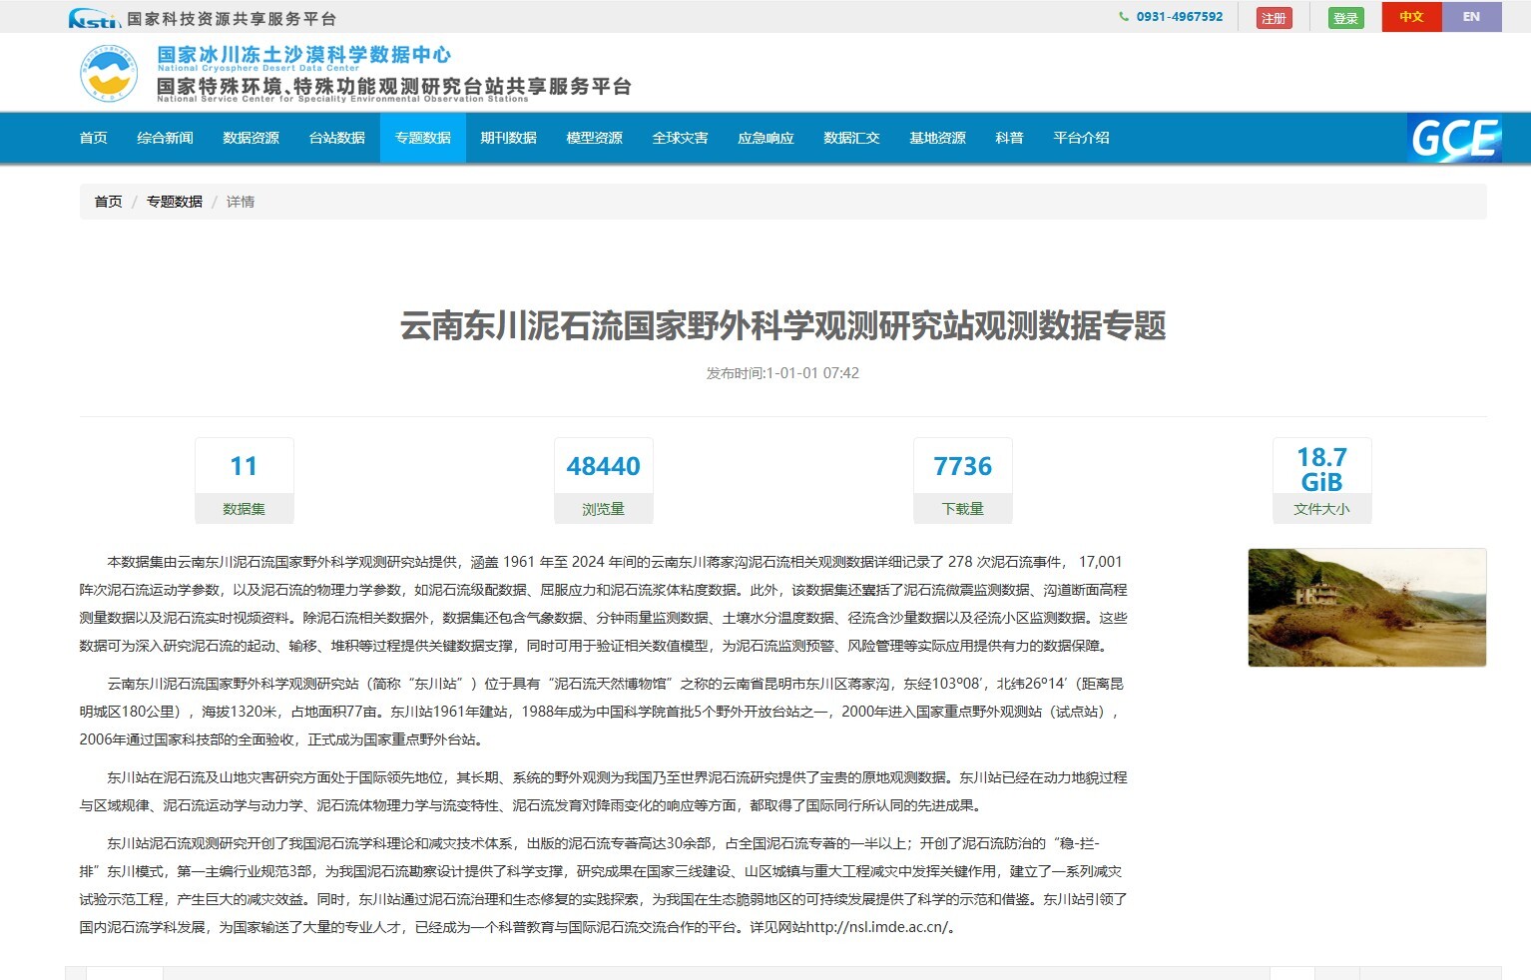Open the 首页 navigation menu item

pyautogui.click(x=94, y=138)
